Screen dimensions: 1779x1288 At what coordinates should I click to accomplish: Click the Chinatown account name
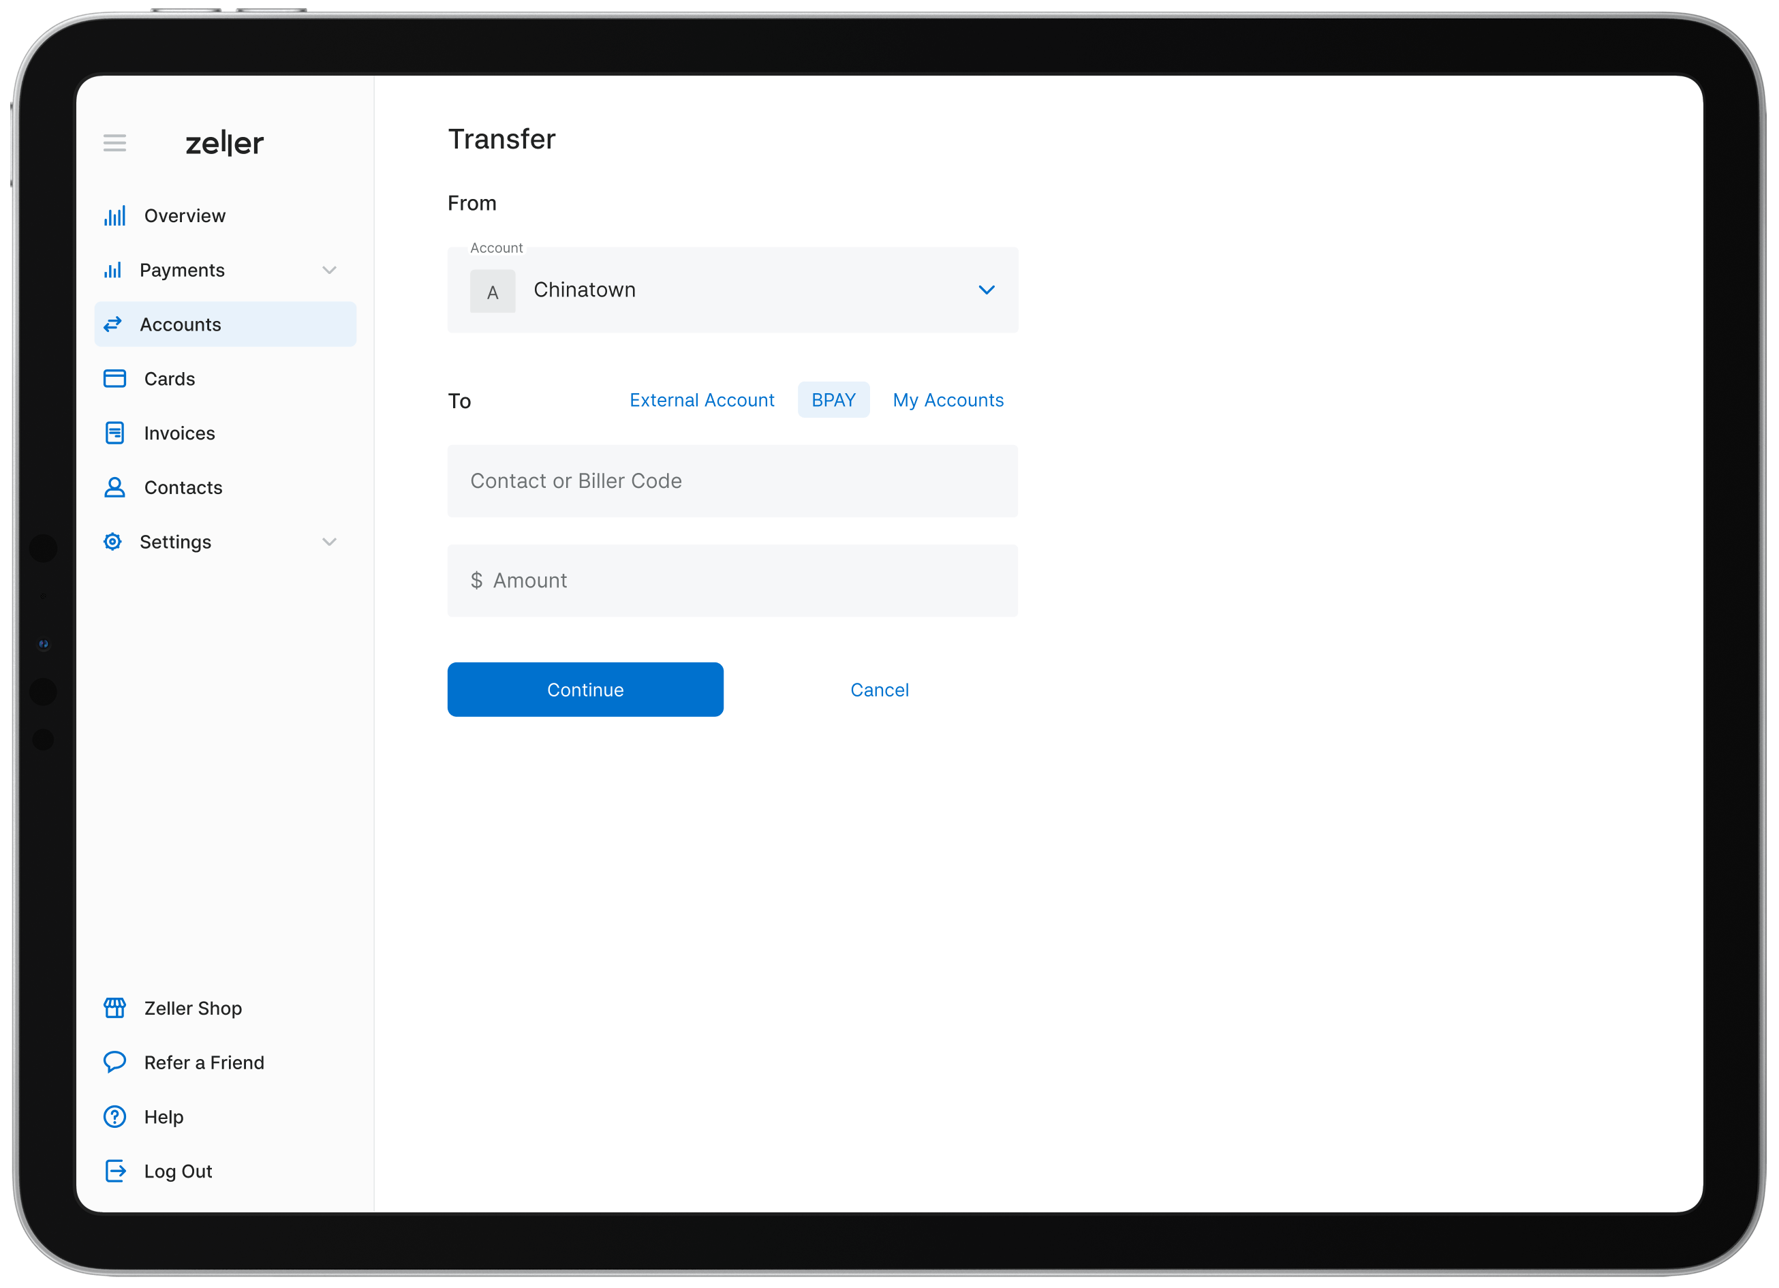[x=585, y=290]
